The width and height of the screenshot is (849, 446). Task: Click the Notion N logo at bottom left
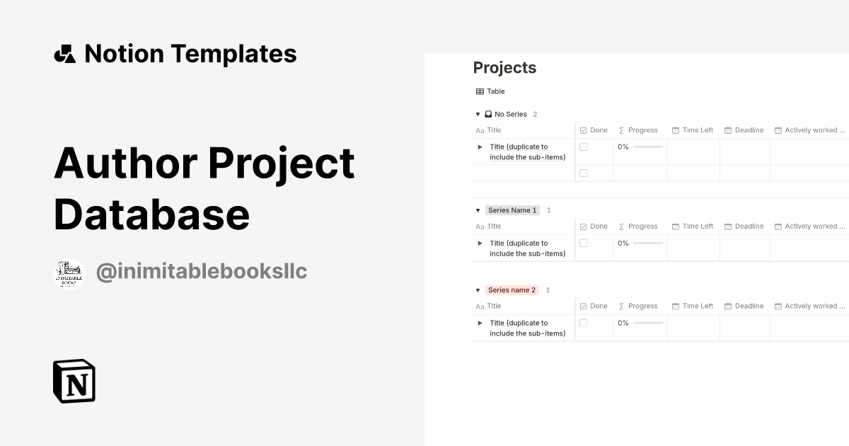click(x=73, y=381)
